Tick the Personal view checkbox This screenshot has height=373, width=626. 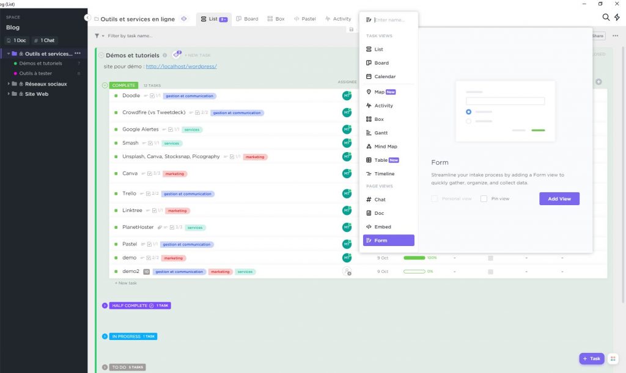(x=435, y=198)
